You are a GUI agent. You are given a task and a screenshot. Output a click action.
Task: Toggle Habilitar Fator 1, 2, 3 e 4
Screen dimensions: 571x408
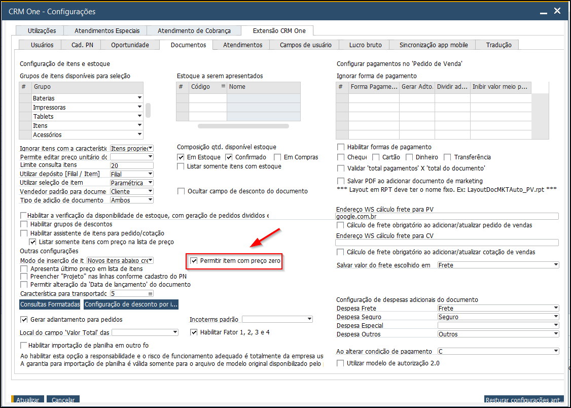click(194, 332)
